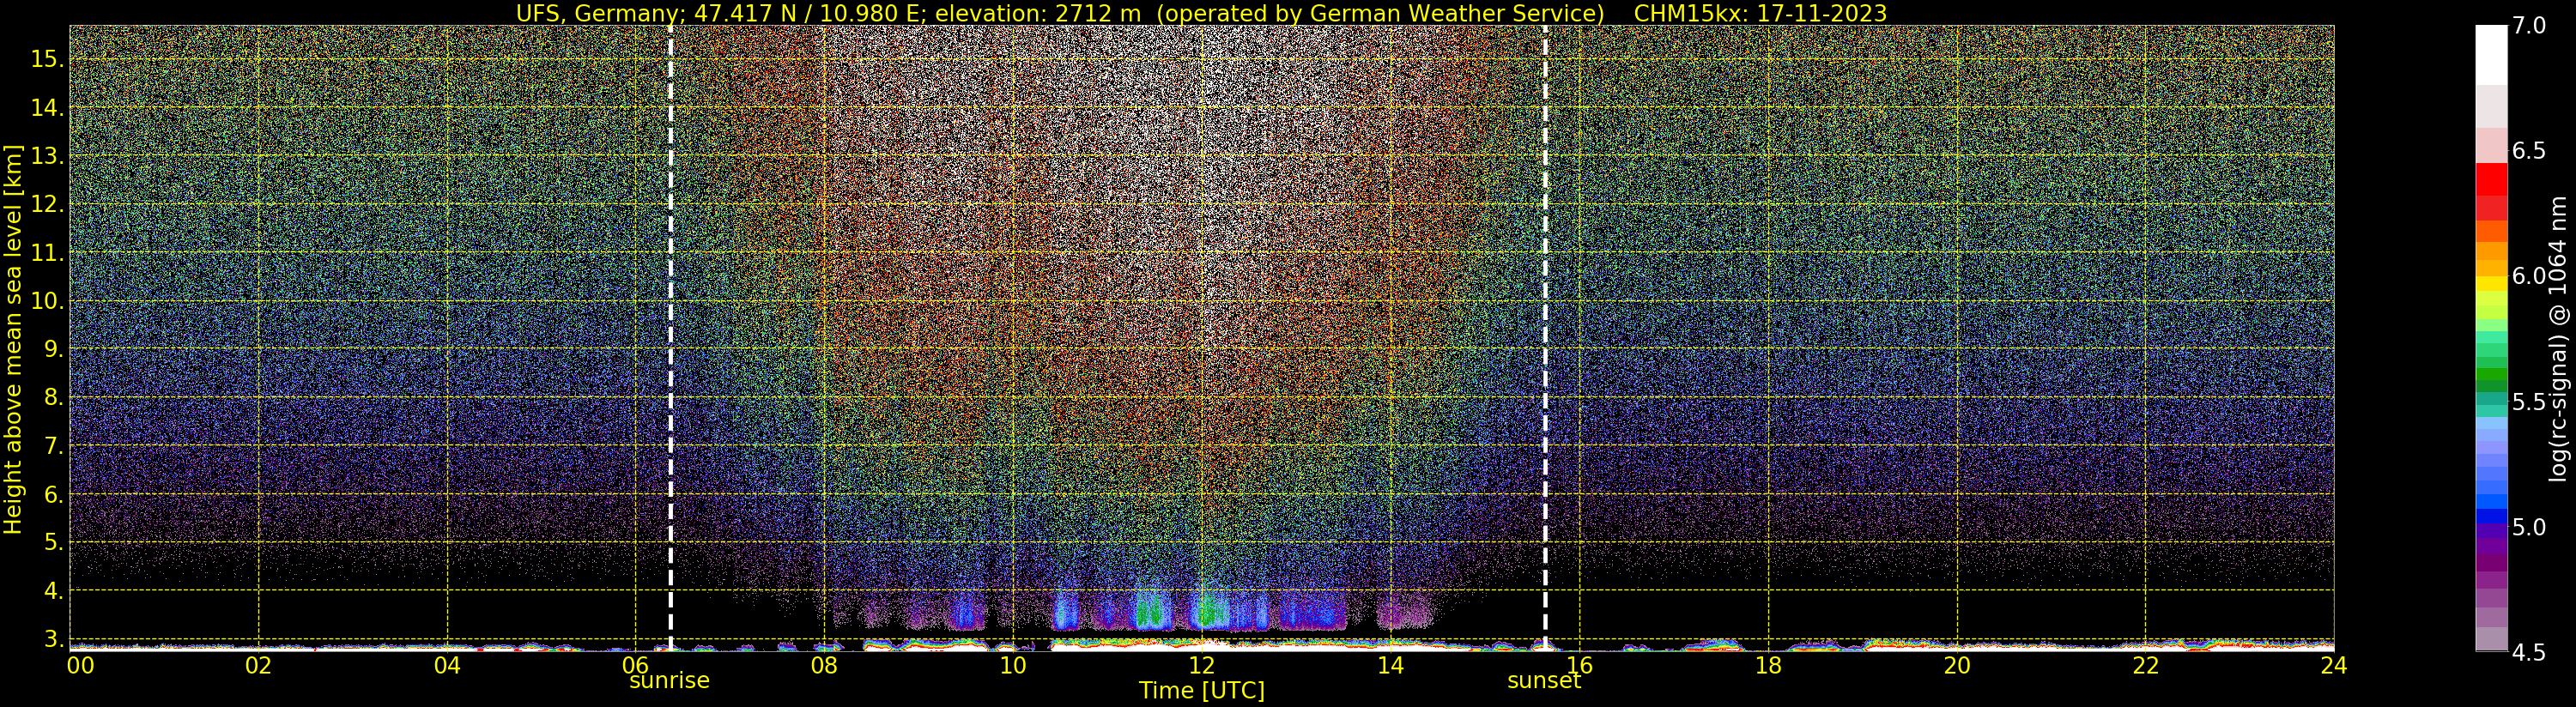Screen dimensions: 2576x707
Task: Click the '6.' height tick label
Action: click(53, 495)
